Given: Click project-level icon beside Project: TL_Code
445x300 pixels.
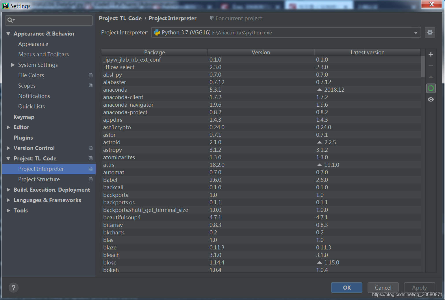Looking at the screenshot, I should 90,158.
